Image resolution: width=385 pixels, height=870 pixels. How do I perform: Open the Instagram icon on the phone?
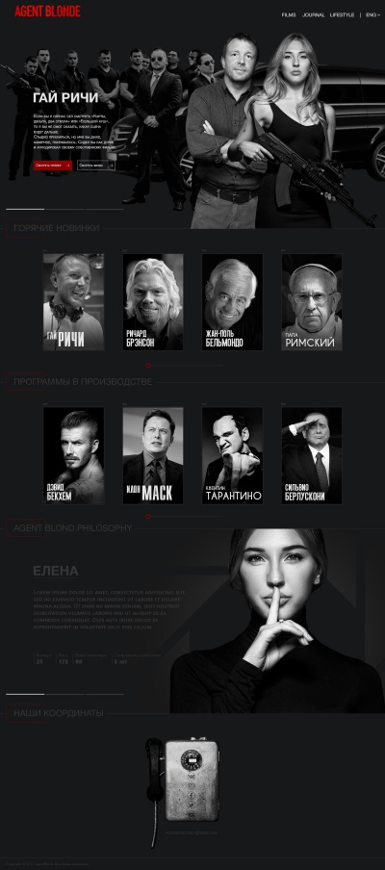pyautogui.click(x=192, y=785)
